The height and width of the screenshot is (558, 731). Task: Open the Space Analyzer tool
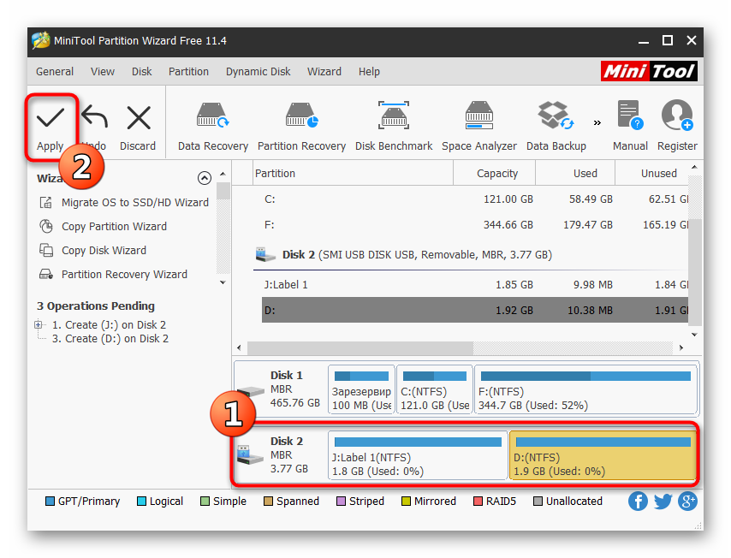coord(479,116)
